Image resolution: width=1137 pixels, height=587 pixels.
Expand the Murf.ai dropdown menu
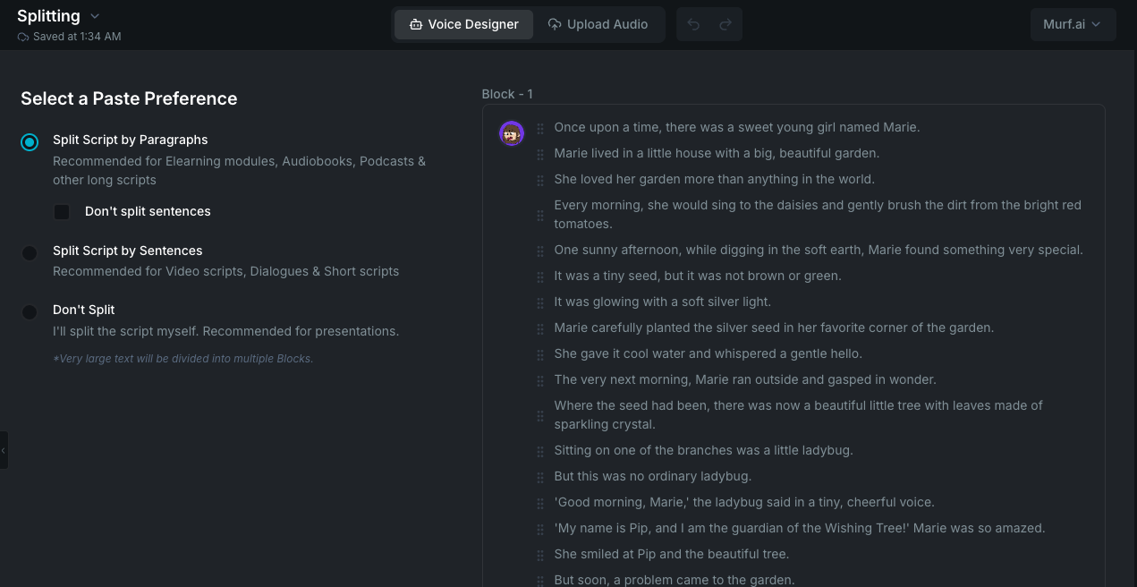(1073, 24)
